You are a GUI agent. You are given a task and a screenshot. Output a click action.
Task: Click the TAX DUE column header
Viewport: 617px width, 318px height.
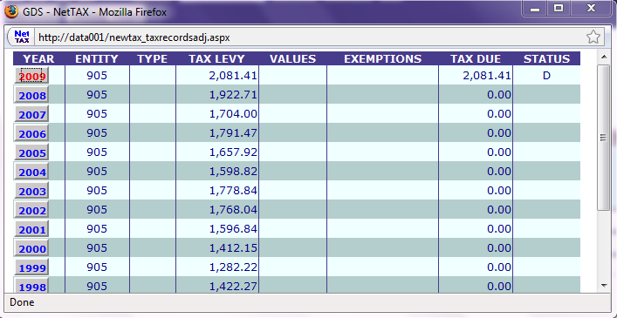476,59
